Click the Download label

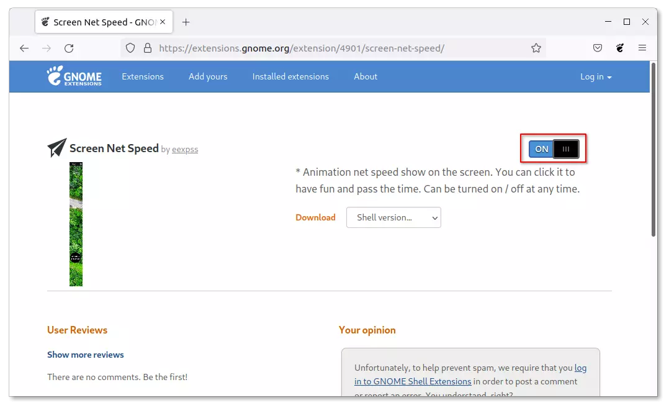coord(315,217)
